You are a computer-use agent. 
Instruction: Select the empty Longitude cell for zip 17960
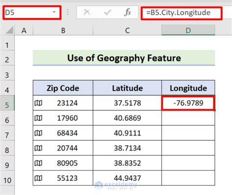(188, 118)
